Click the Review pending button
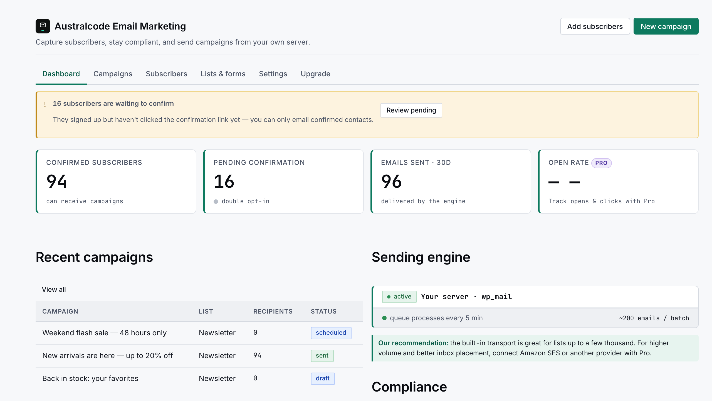The image size is (712, 401). click(411, 110)
